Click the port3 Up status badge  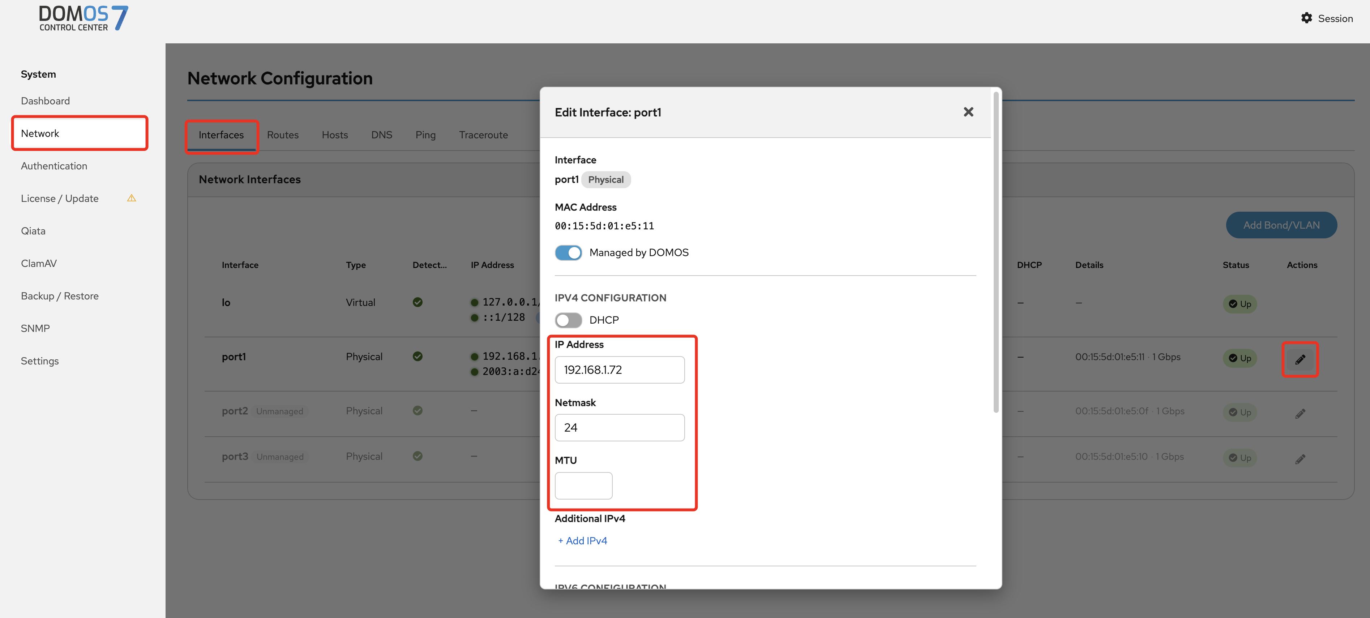tap(1239, 458)
